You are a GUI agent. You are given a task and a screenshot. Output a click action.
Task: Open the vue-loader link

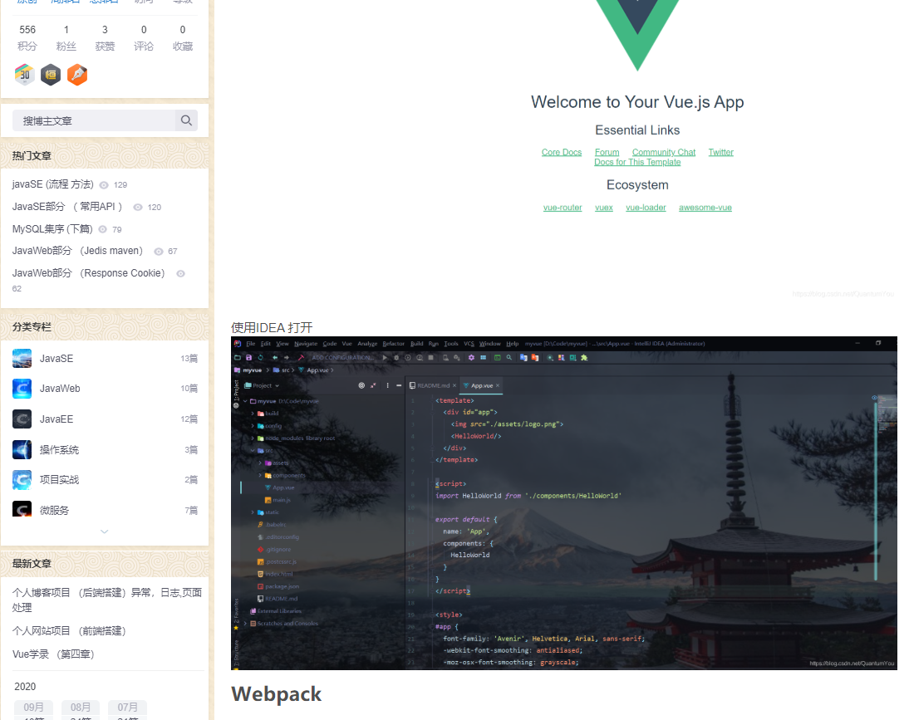tap(646, 208)
